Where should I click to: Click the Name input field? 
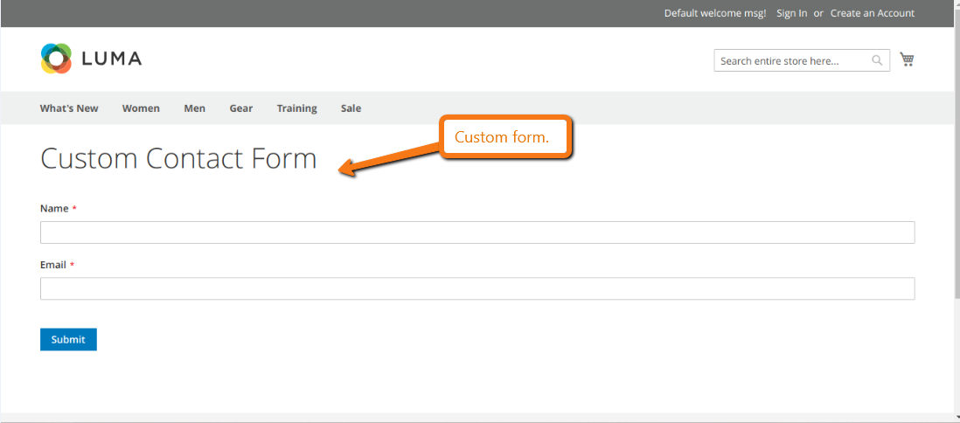coord(477,232)
